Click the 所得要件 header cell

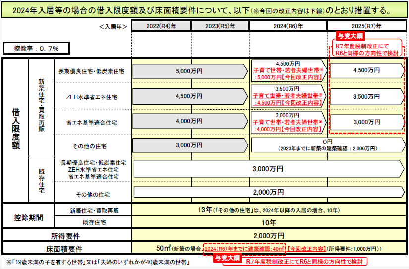(65, 236)
